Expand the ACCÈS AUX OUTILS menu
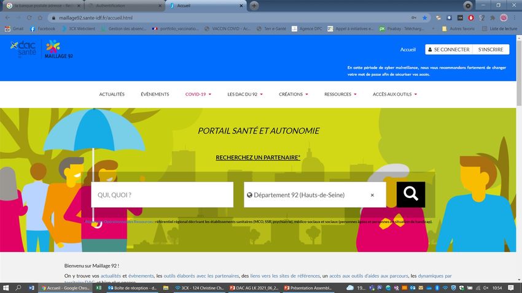 394,94
